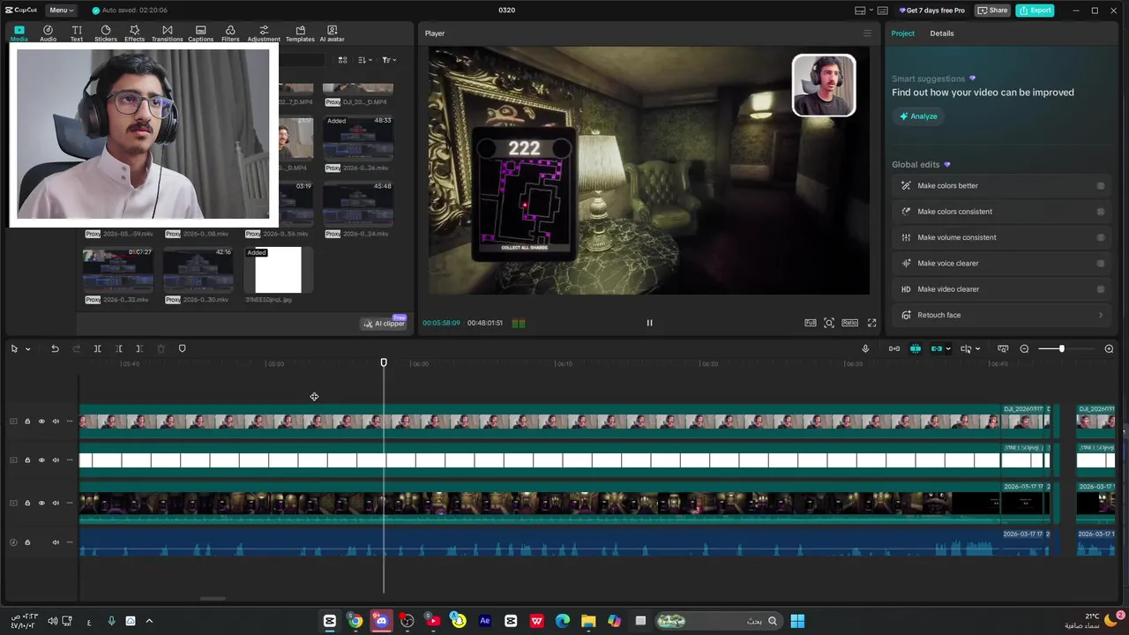Toggle auto snapping in timeline toolbar
Screen dimensions: 1129x635
click(x=916, y=348)
